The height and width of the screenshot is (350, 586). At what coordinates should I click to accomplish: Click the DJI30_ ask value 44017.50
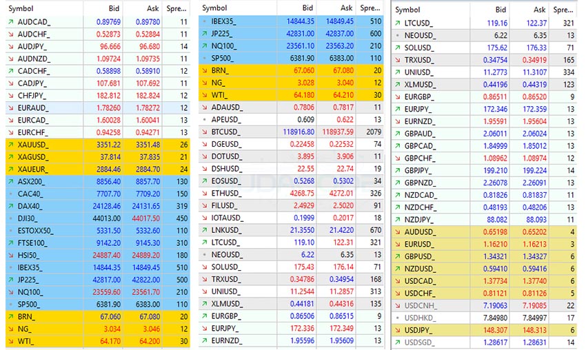click(145, 218)
